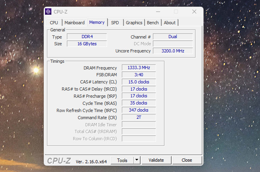Open the SPD tab

coord(115,23)
